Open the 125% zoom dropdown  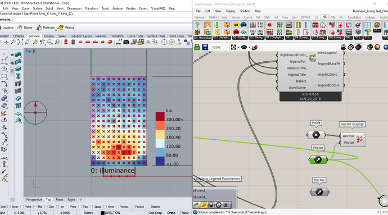tap(220, 47)
